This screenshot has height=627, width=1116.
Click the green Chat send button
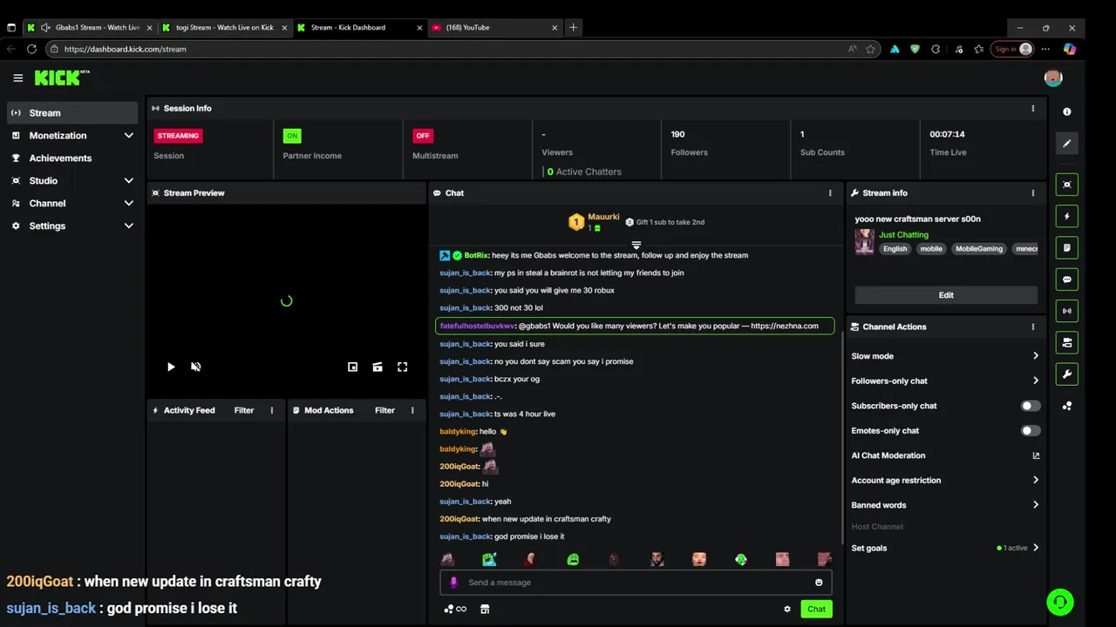click(816, 609)
